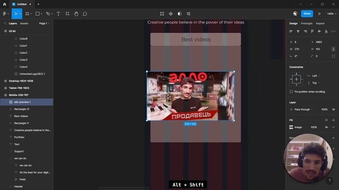Switch to Design tab
The width and height of the screenshot is (339, 190).
click(x=293, y=23)
